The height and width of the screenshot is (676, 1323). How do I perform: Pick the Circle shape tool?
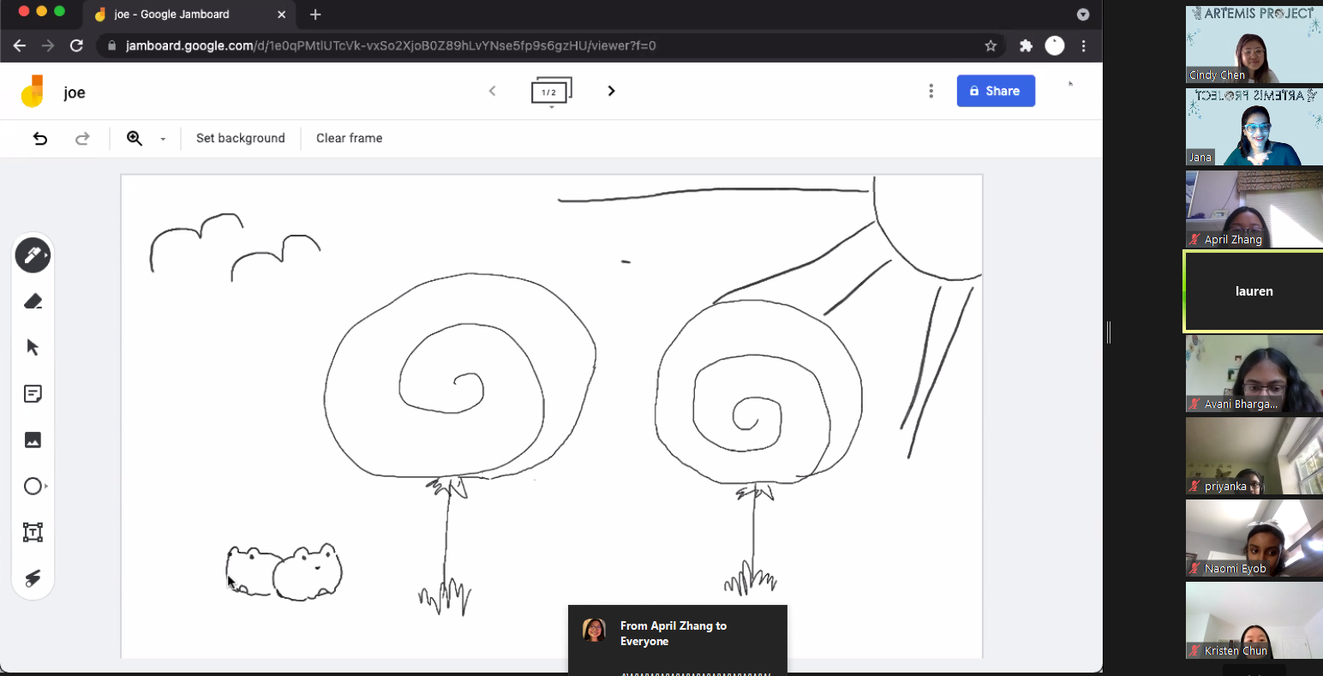coord(33,487)
